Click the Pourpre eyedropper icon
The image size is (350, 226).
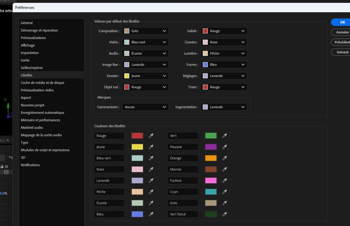pos(225,147)
